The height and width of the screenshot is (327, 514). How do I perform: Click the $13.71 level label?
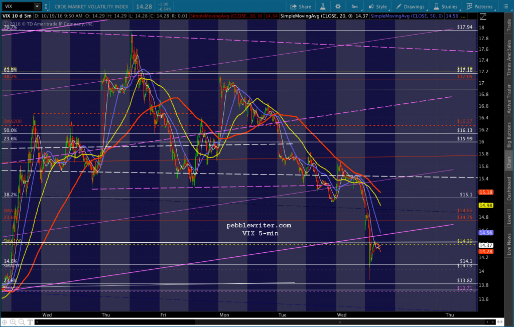pyautogui.click(x=464, y=288)
